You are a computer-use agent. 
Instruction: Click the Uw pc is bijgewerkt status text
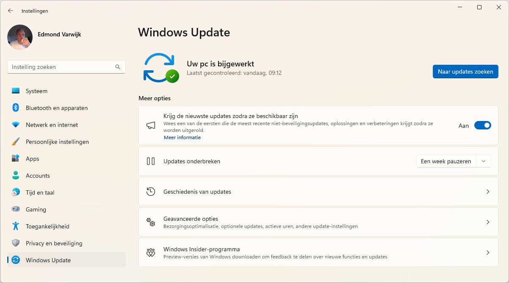220,64
